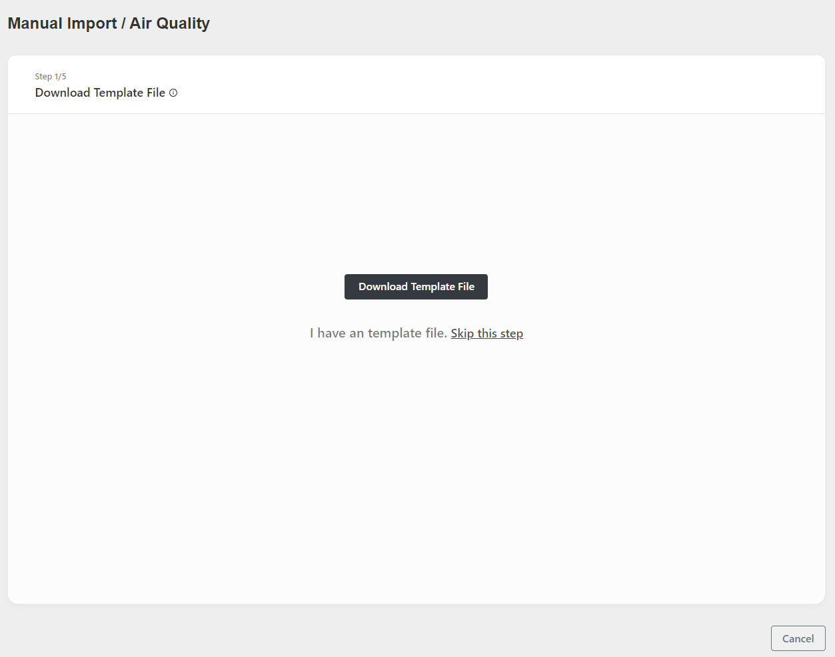Start the template download with the center button
The width and height of the screenshot is (835, 657).
click(416, 287)
